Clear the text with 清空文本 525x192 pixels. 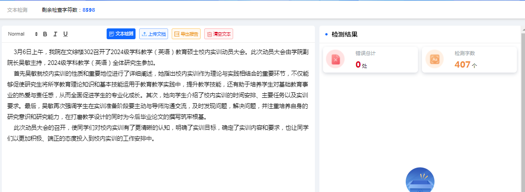[218, 34]
